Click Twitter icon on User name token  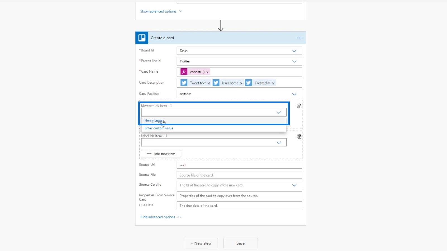click(x=216, y=83)
